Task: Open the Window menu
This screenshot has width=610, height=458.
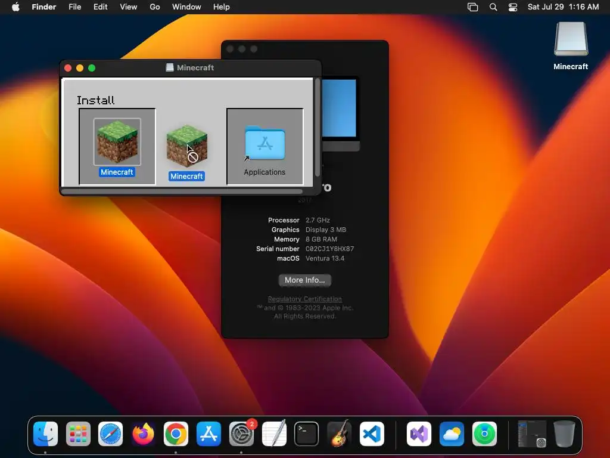Action: tap(186, 7)
